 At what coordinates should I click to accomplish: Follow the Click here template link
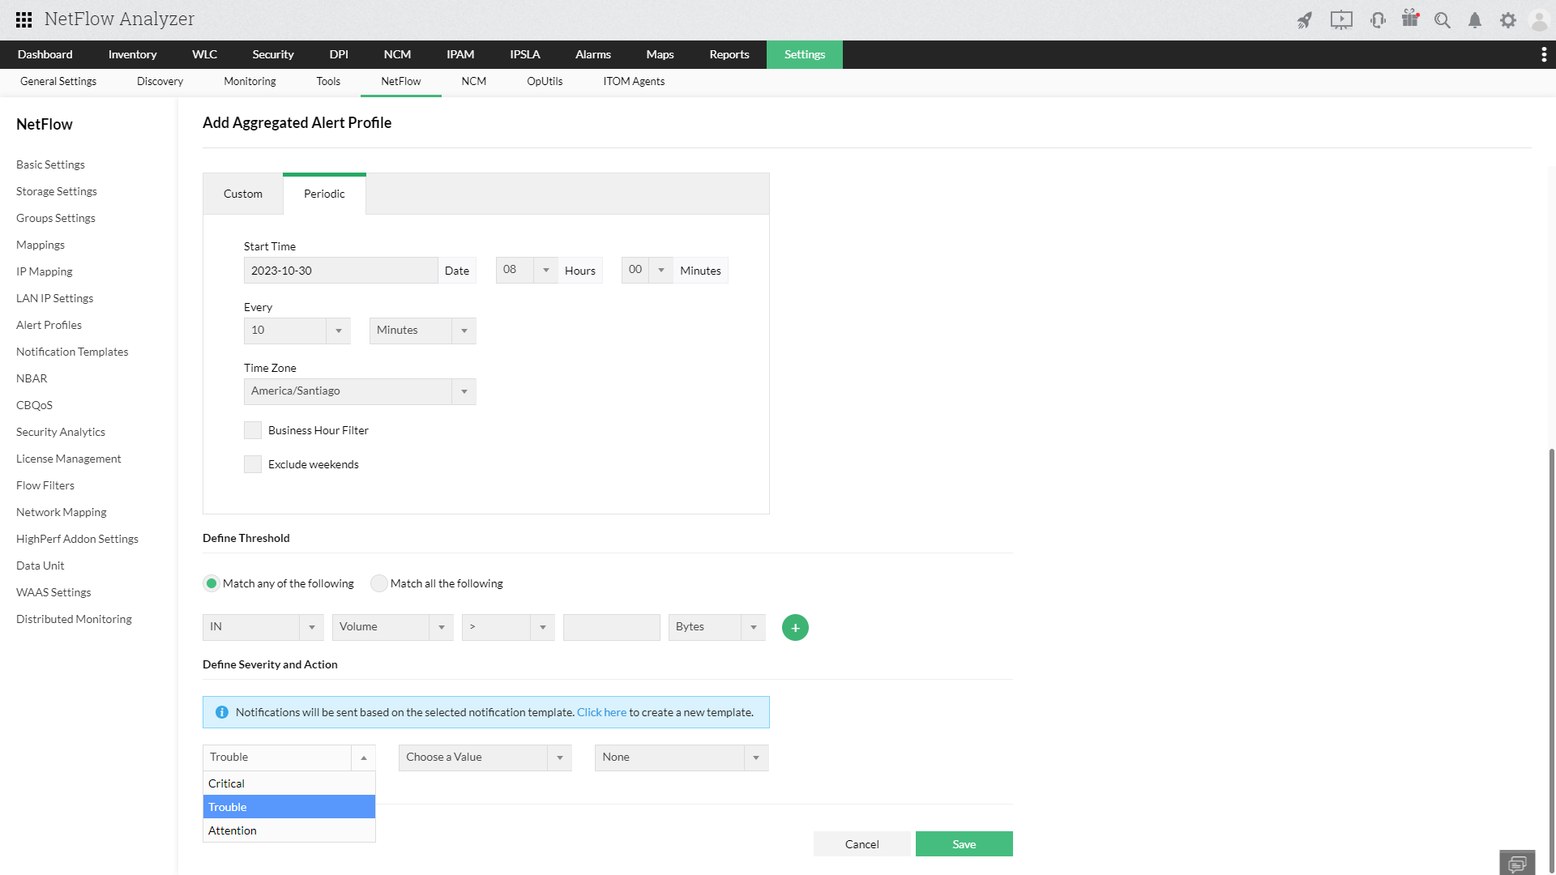tap(601, 712)
